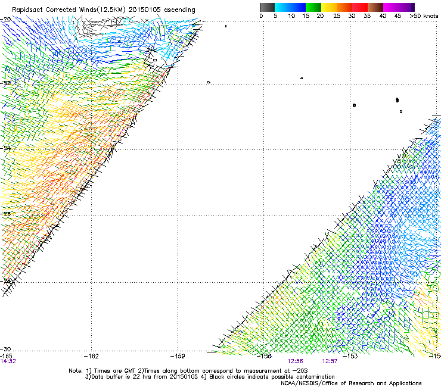441x387 pixels.
Task: Click the '-30' latitude axis label
Action: pos(5,349)
